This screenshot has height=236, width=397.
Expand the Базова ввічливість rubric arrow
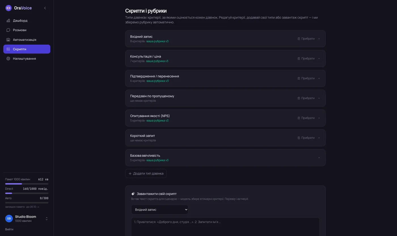pyautogui.click(x=319, y=158)
